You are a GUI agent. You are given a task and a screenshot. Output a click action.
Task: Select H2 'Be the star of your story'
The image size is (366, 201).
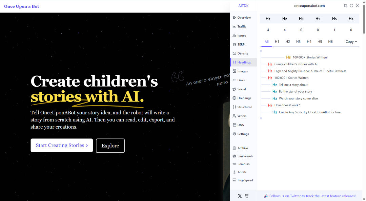[x=292, y=91]
